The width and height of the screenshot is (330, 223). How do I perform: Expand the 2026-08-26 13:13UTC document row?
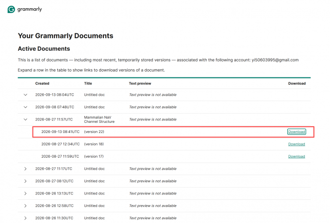25,193
